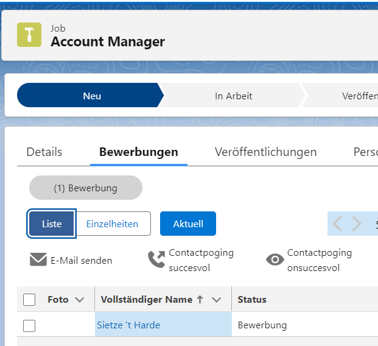Screen dimensions: 378x346
Task: Open the Foto column dropdown chevron
Action: coord(79,300)
